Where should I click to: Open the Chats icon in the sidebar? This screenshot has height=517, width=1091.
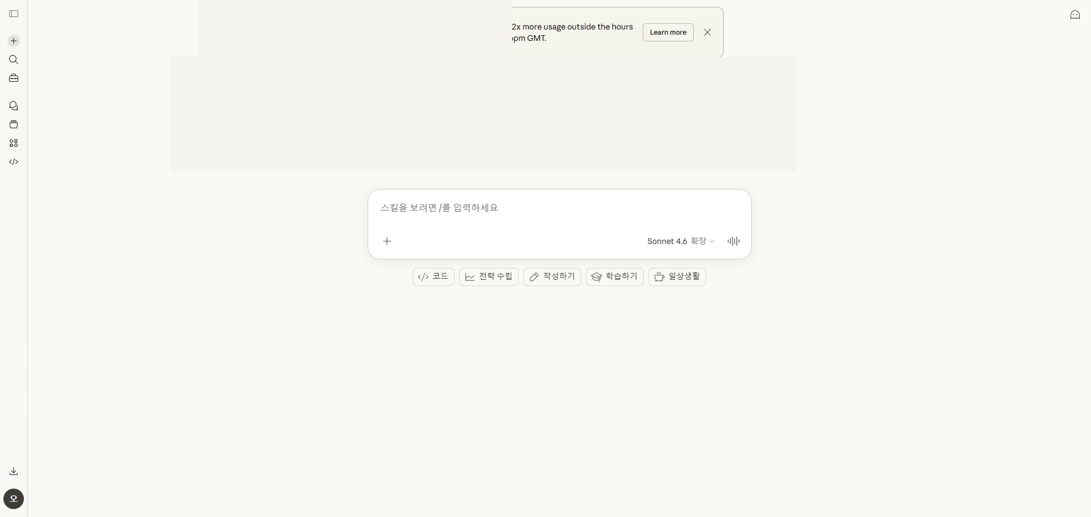(x=14, y=106)
